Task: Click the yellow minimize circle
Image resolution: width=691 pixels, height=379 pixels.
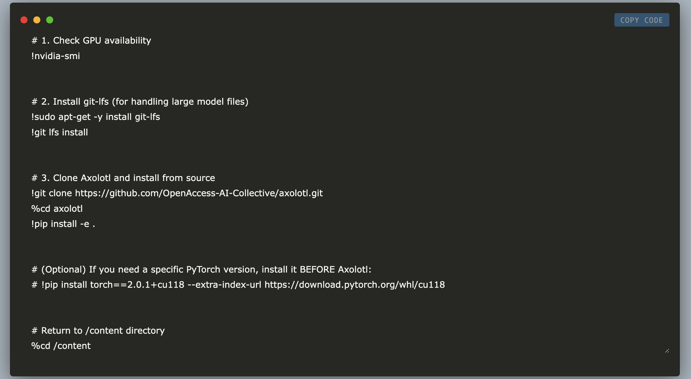Action: [37, 20]
